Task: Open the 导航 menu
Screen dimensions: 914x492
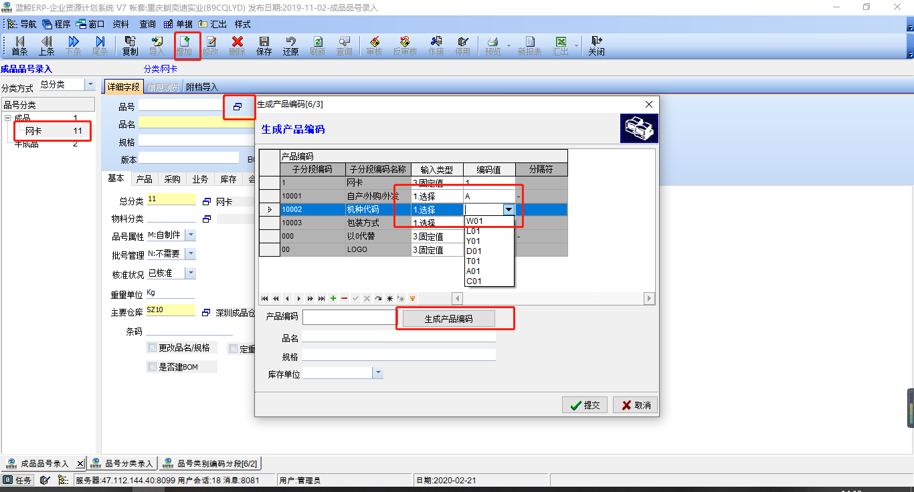Action: point(22,24)
